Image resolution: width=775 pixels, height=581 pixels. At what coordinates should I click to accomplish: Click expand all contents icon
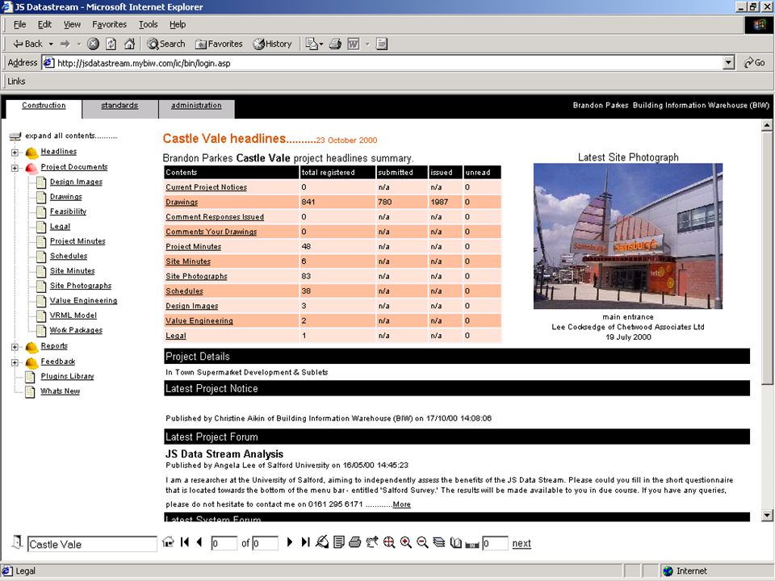click(15, 136)
